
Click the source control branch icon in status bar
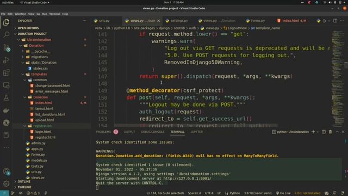[x=13, y=193]
